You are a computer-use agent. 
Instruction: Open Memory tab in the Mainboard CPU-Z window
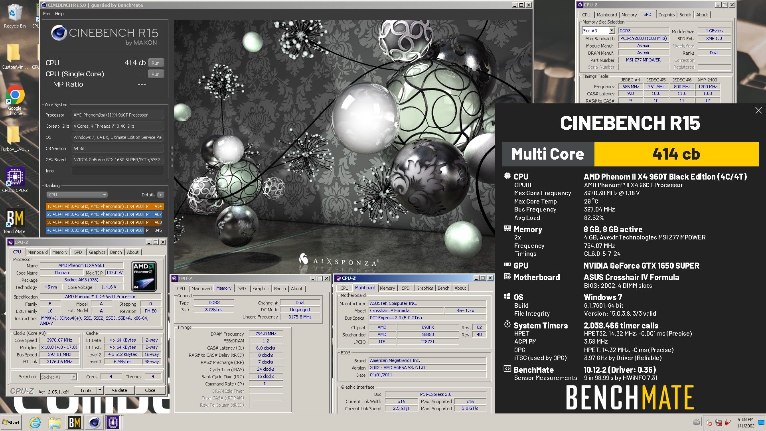coord(387,288)
